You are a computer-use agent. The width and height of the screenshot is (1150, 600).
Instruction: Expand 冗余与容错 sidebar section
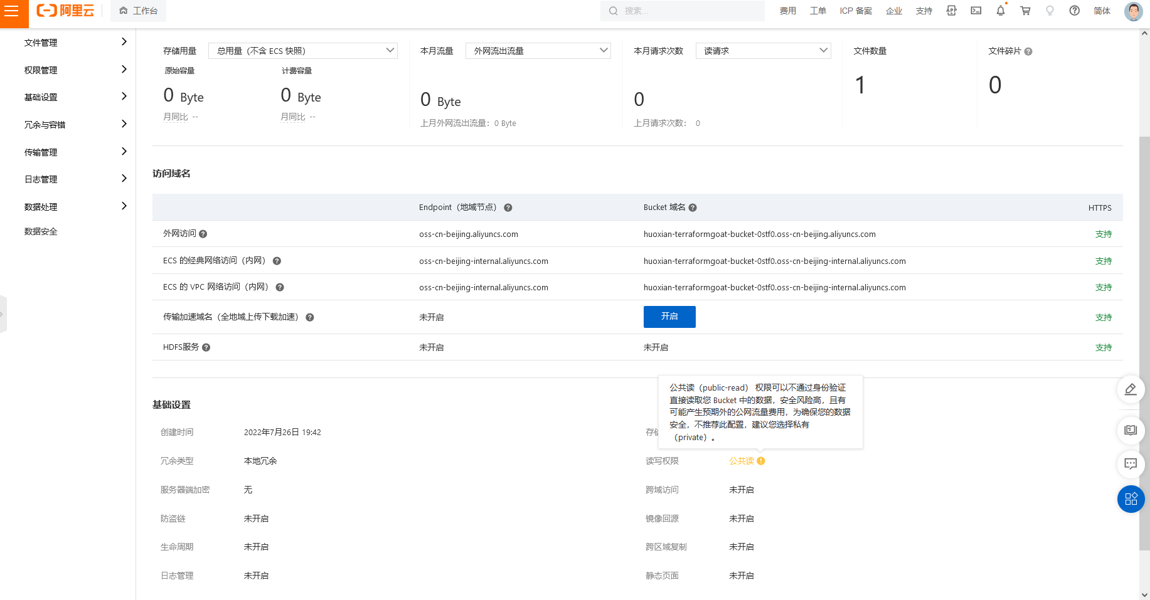point(75,124)
